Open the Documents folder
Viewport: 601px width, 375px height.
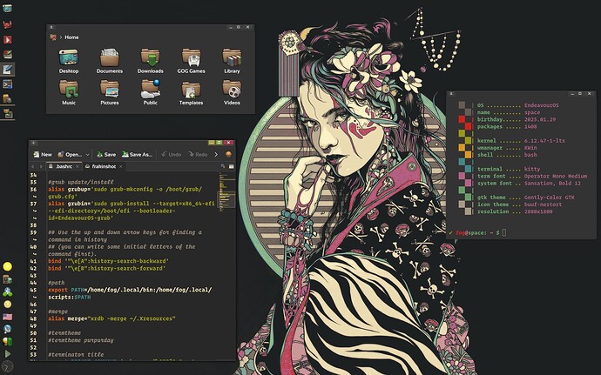(x=109, y=61)
